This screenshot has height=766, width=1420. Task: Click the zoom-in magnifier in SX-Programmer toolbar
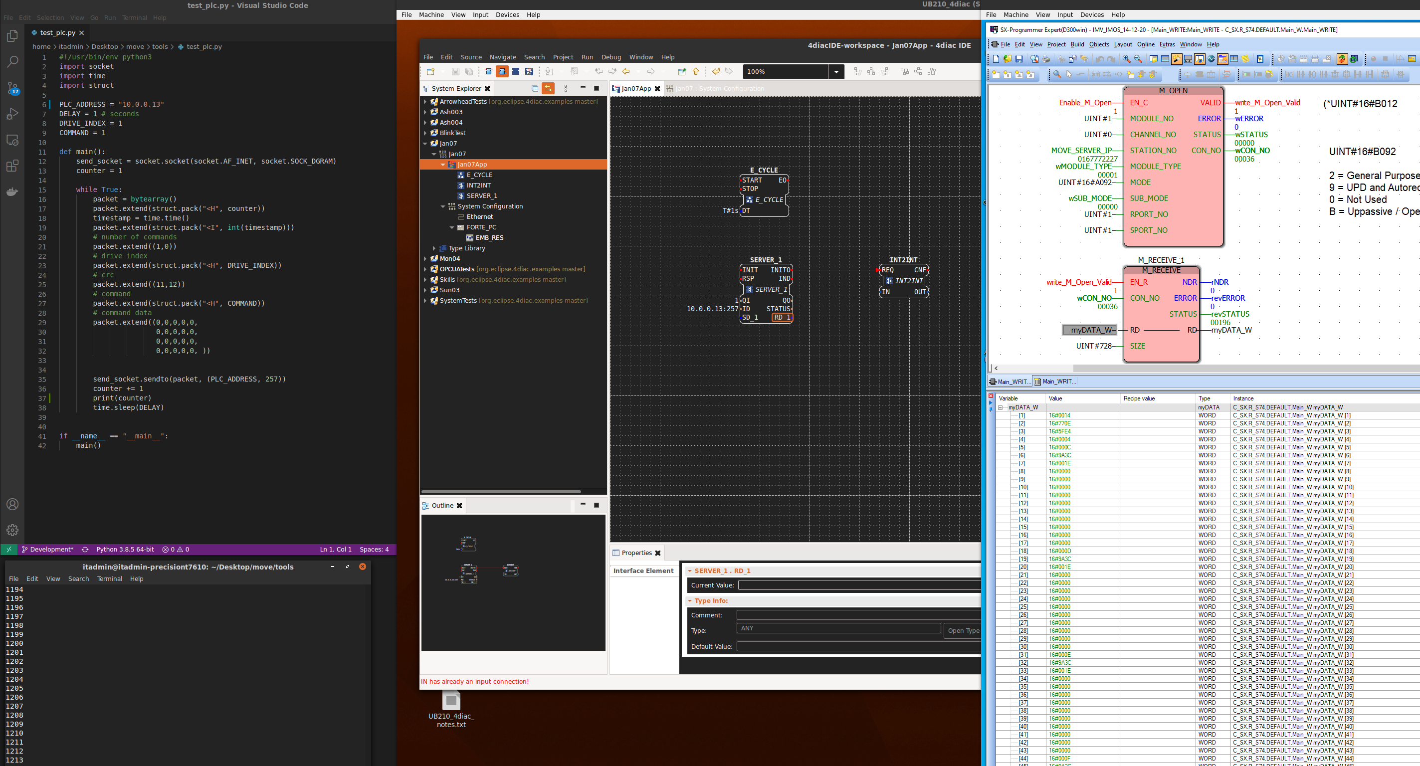click(1126, 59)
